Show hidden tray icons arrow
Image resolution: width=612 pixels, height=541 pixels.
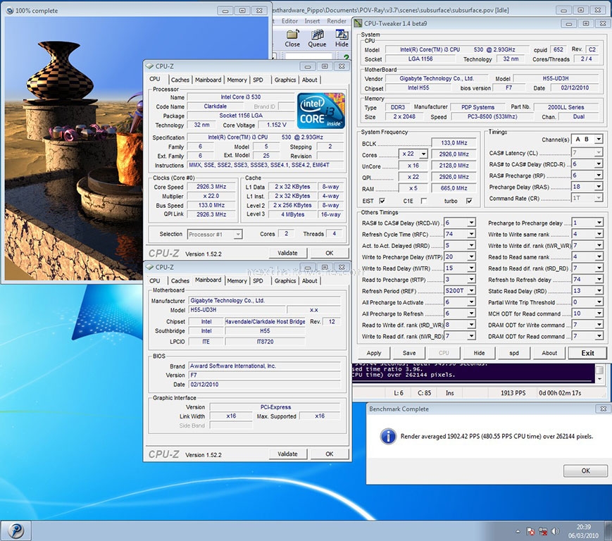coord(518,531)
